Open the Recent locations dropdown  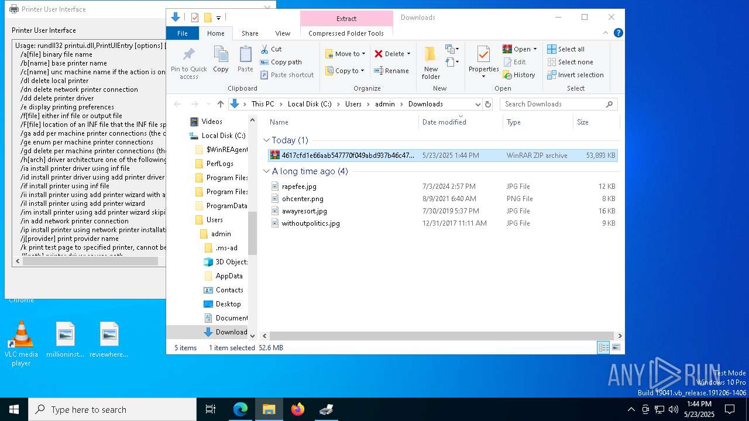(x=208, y=104)
